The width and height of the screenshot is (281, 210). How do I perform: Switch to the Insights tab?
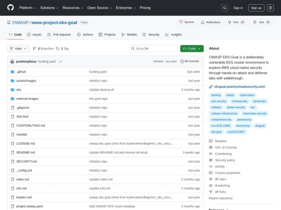(173, 35)
